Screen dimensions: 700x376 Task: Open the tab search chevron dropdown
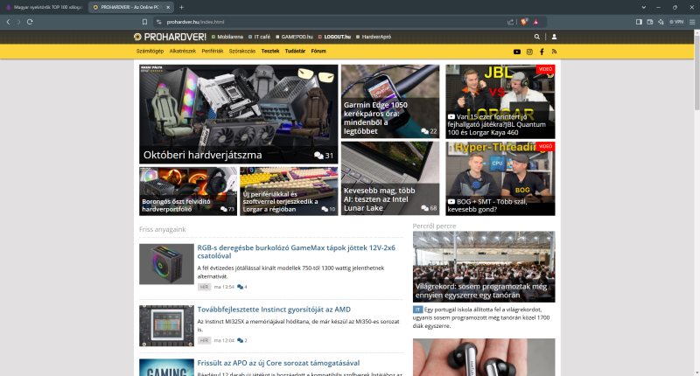643,7
